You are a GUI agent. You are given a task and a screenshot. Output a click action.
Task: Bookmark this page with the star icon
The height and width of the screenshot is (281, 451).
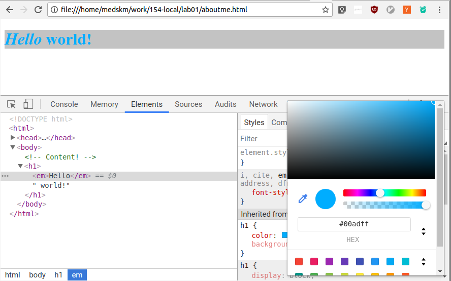pyautogui.click(x=326, y=10)
